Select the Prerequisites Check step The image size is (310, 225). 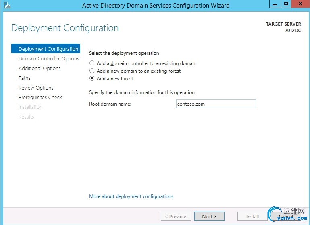point(40,98)
